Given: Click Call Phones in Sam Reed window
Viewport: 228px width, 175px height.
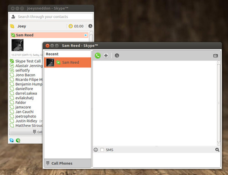Looking at the screenshot, I should coord(67,163).
